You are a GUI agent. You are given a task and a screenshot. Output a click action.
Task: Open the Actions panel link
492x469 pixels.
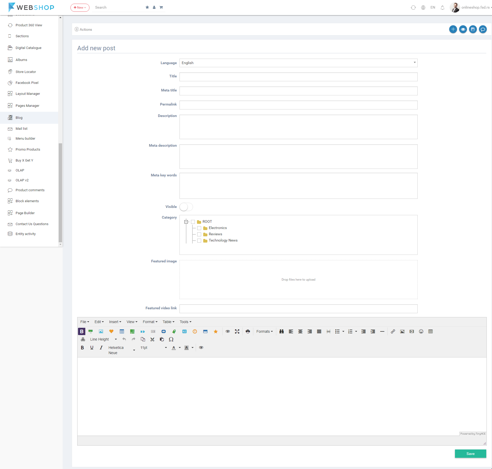click(x=83, y=29)
